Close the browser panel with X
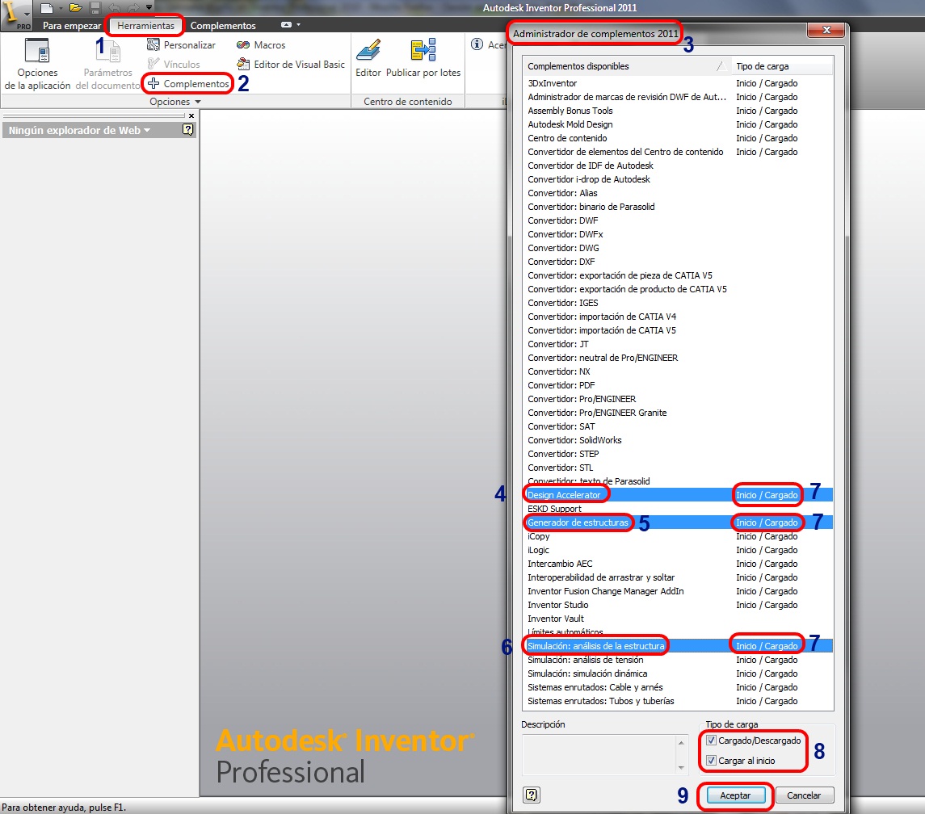 tap(191, 115)
